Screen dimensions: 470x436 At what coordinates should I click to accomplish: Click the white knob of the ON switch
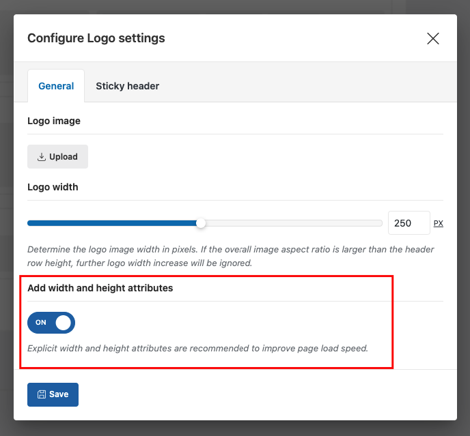(64, 323)
